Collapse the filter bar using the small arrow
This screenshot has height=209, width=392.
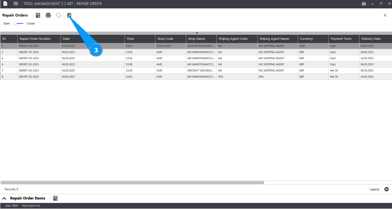[197, 33]
